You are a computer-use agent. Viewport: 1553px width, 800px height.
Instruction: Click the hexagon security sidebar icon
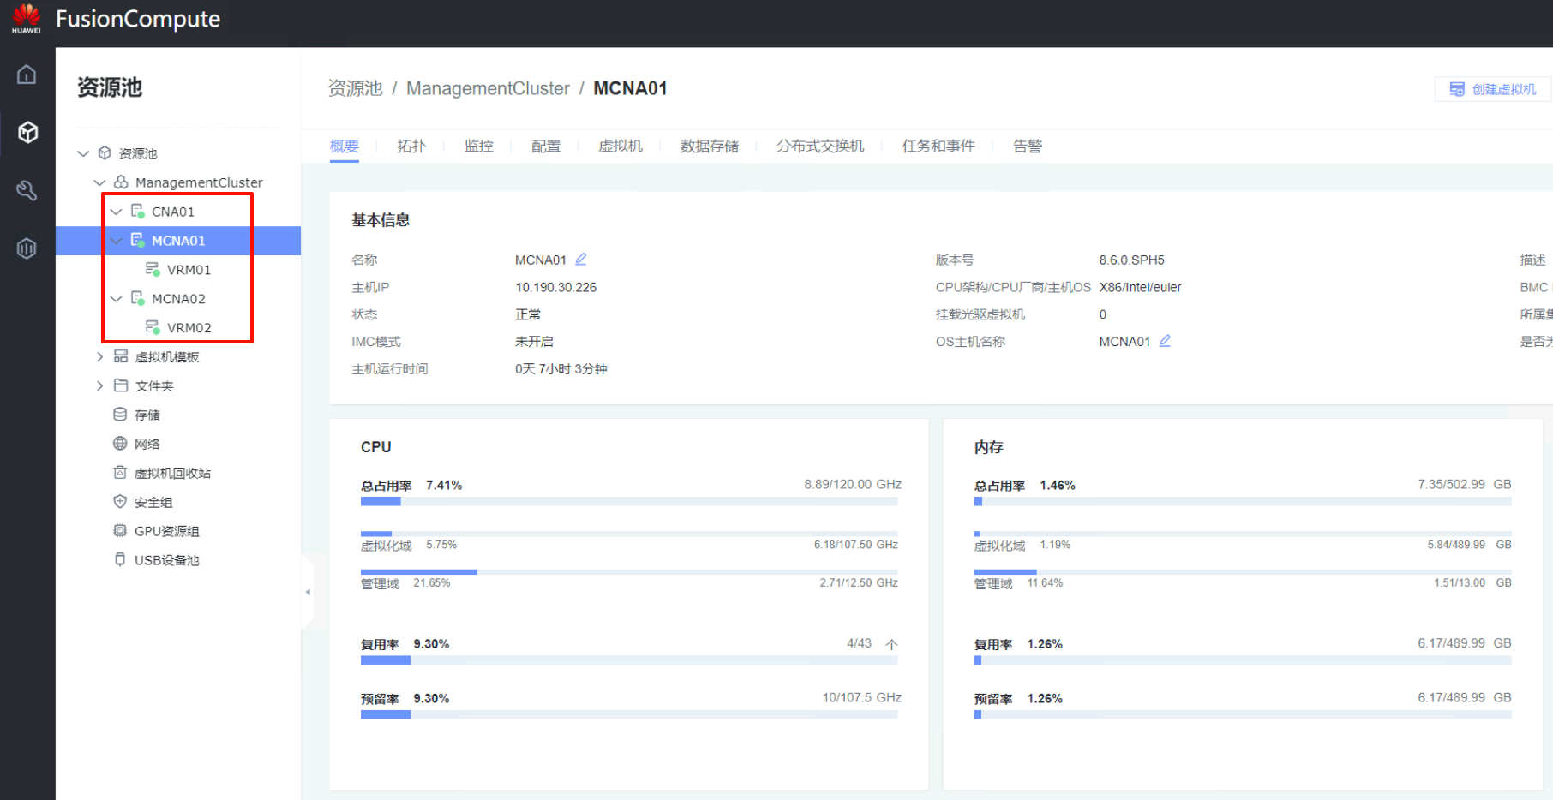pyautogui.click(x=27, y=248)
